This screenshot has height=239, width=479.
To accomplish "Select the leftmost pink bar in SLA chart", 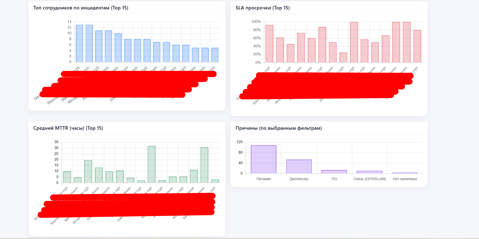I will [x=269, y=44].
